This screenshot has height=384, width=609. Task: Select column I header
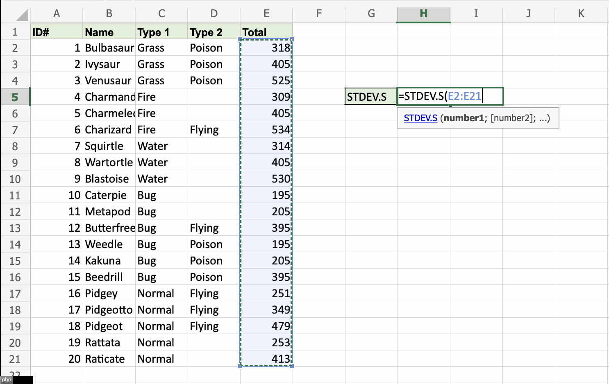point(476,14)
